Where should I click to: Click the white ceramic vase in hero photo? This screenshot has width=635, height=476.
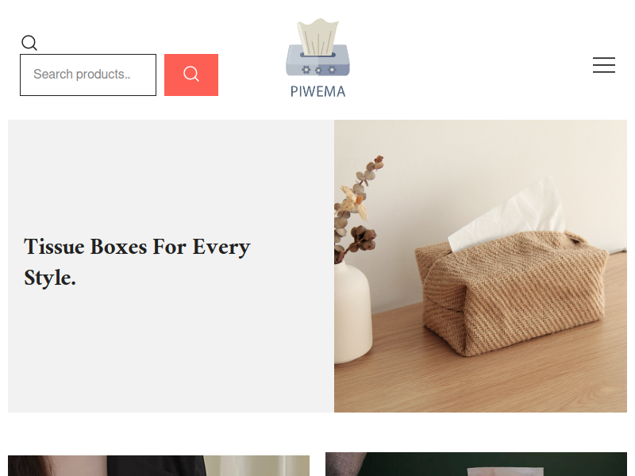coord(352,312)
